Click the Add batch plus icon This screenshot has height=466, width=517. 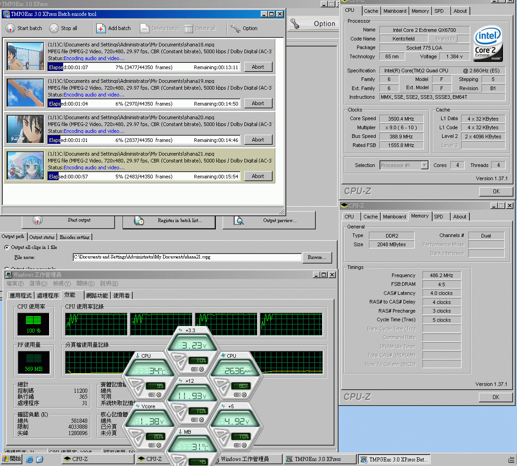[x=101, y=28]
